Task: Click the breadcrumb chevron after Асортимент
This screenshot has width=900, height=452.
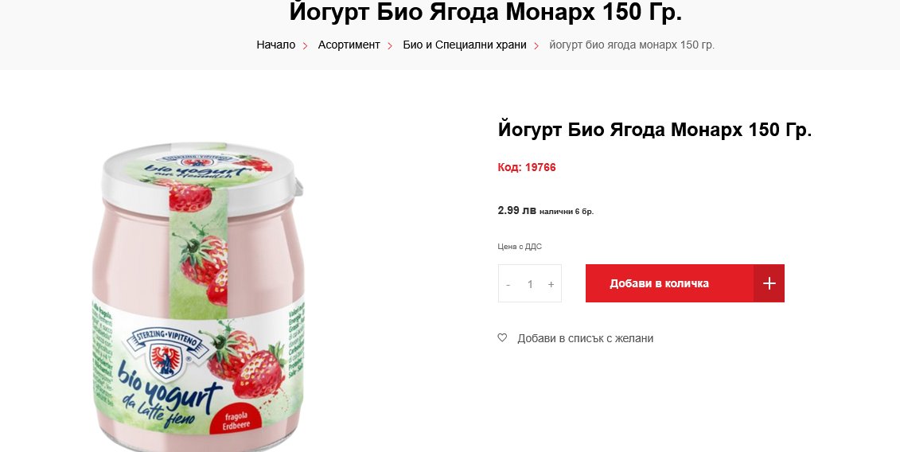Action: [390, 45]
